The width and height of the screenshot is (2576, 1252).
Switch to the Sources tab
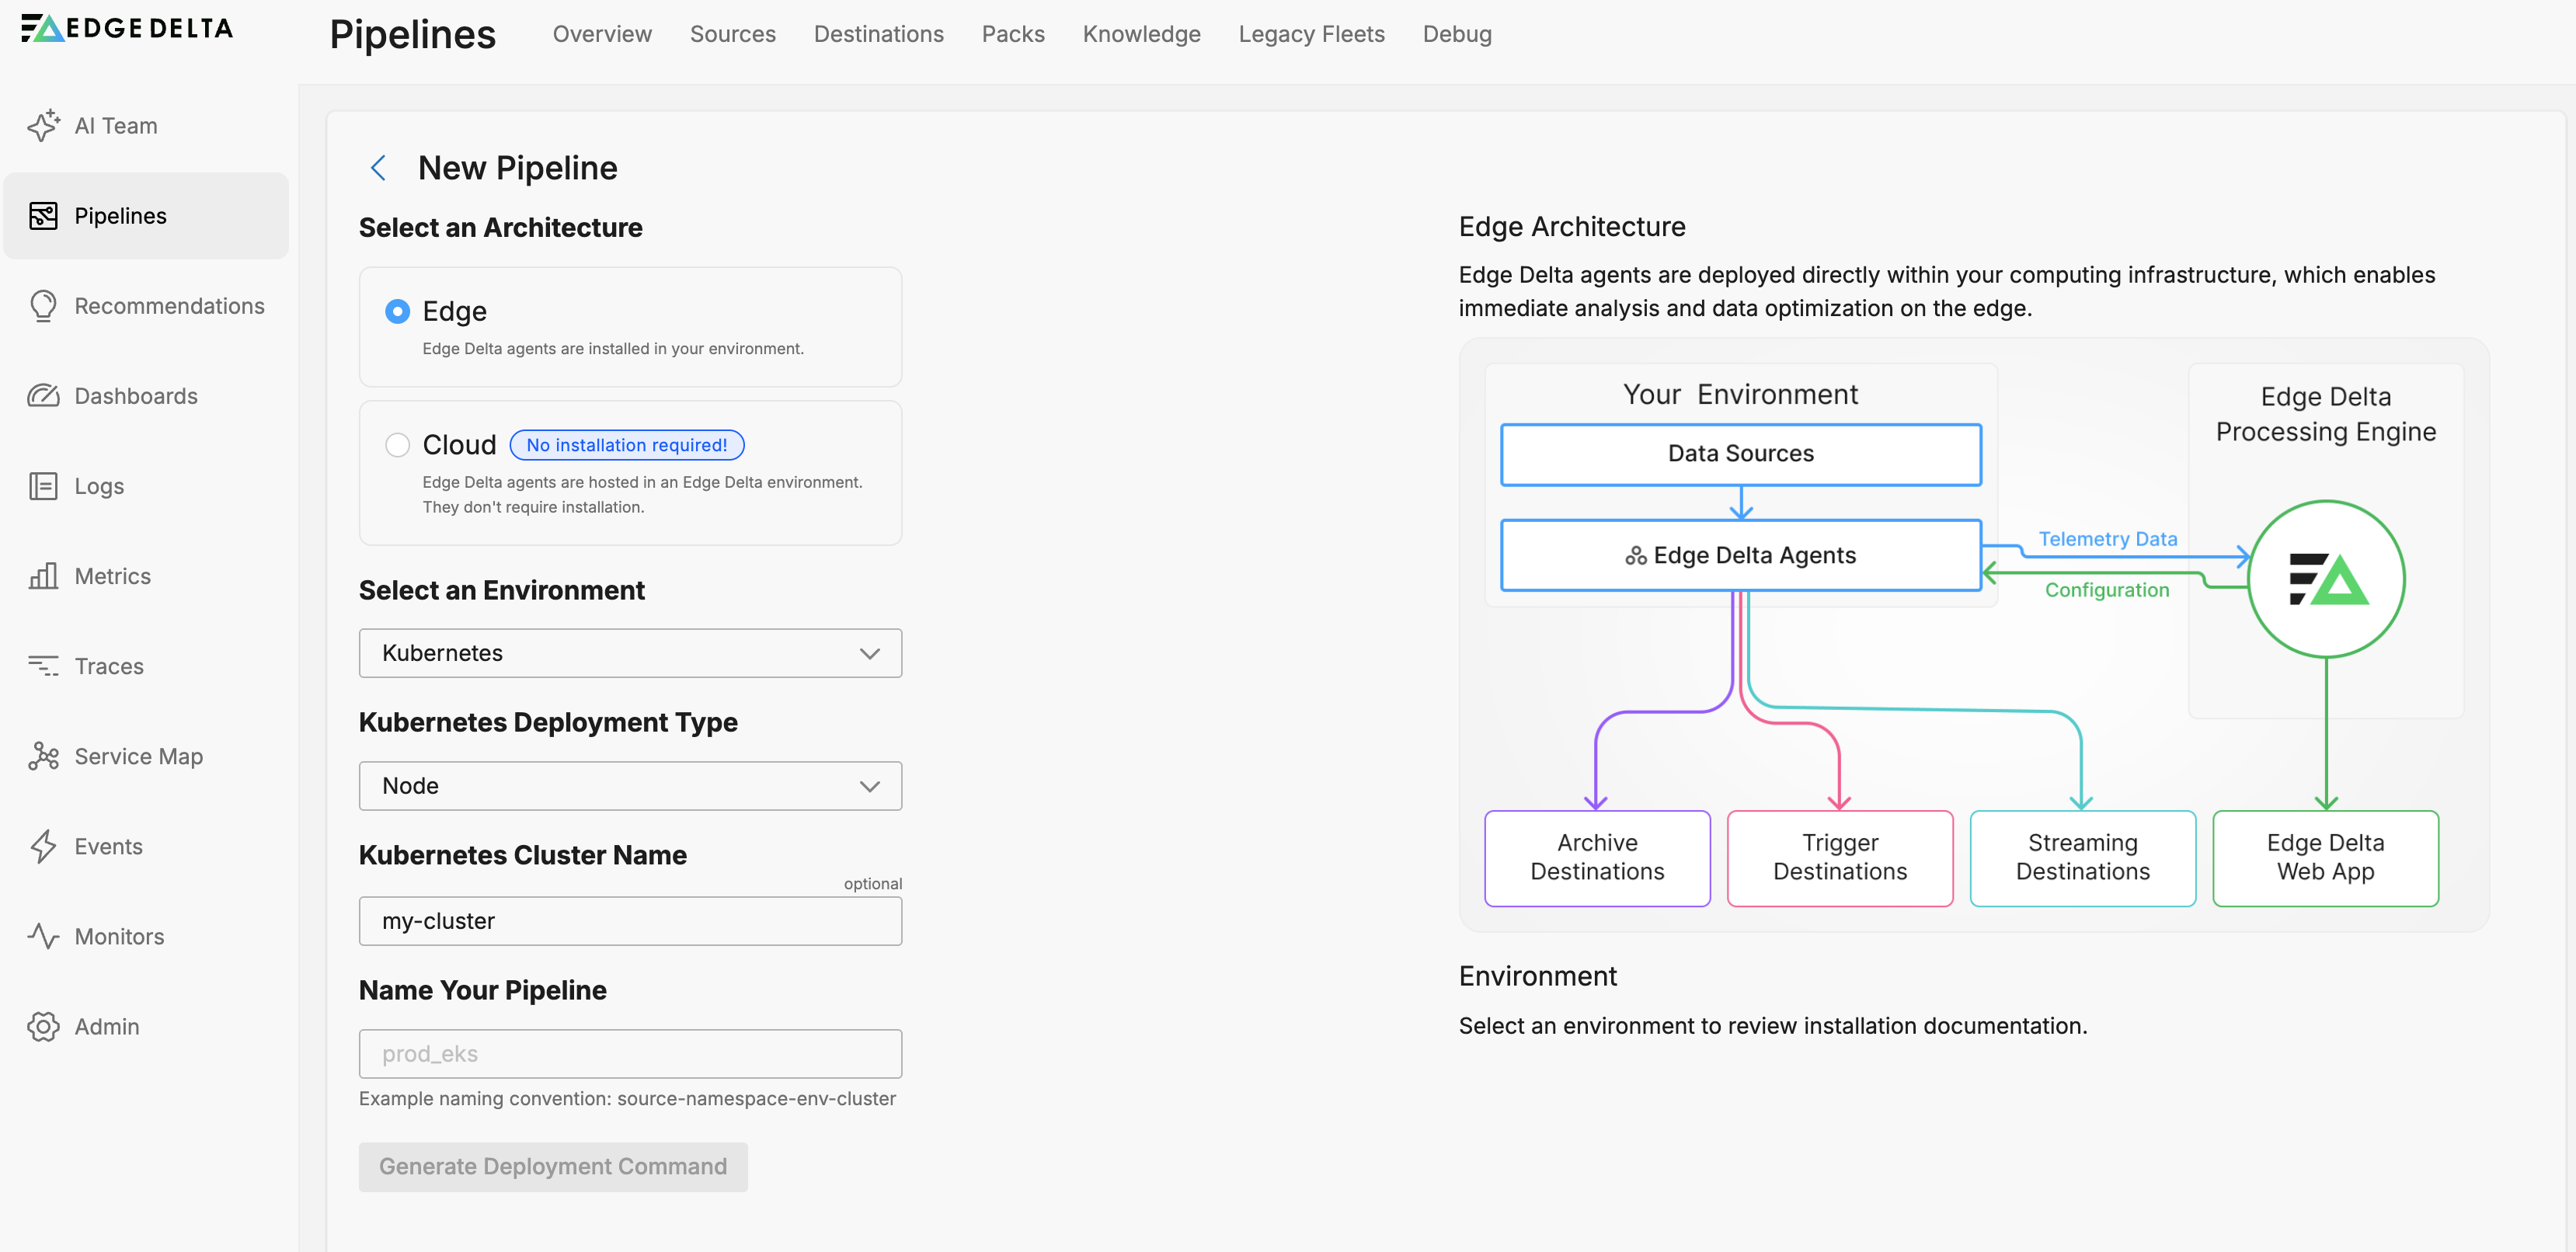pyautogui.click(x=732, y=34)
